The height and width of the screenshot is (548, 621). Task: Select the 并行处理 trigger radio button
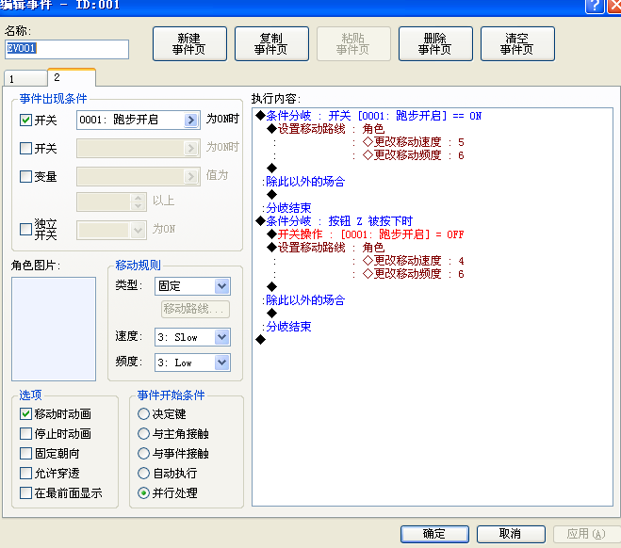click(x=143, y=493)
